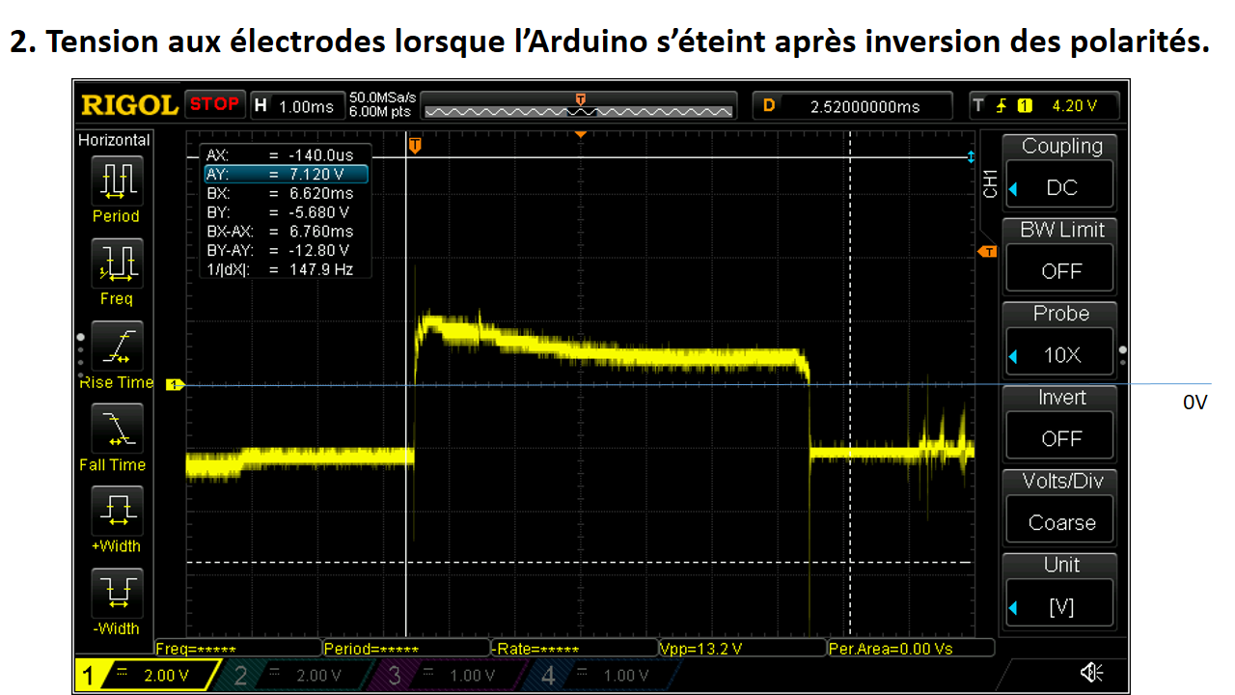Image resolution: width=1235 pixels, height=695 pixels.
Task: Click the slide title about Tension aux électrodes
Action: (610, 42)
